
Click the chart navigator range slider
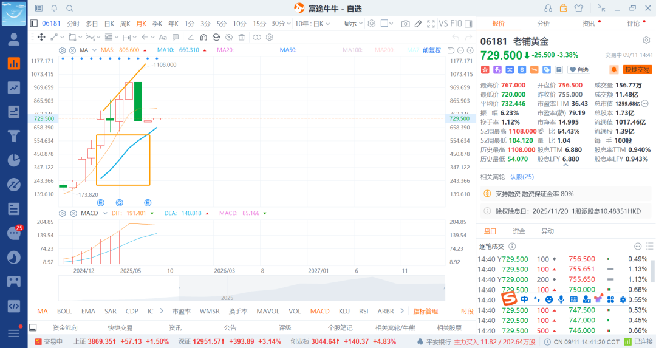[312, 288]
